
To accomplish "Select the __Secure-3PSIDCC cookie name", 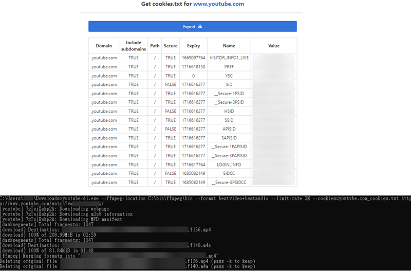I will point(229,183).
